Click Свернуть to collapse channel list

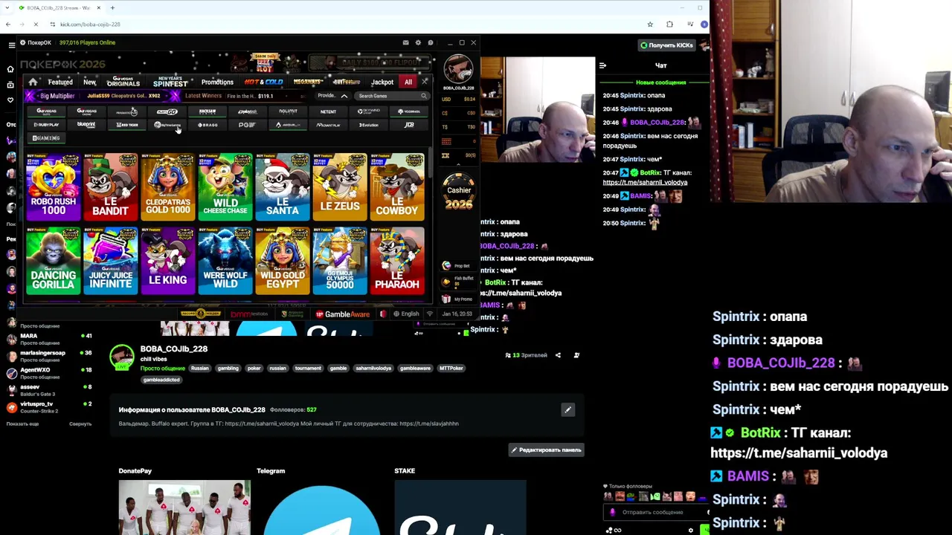coord(80,424)
